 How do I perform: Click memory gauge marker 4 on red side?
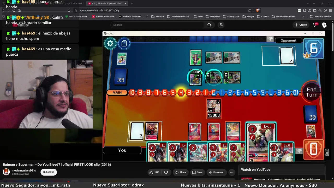point(181,92)
